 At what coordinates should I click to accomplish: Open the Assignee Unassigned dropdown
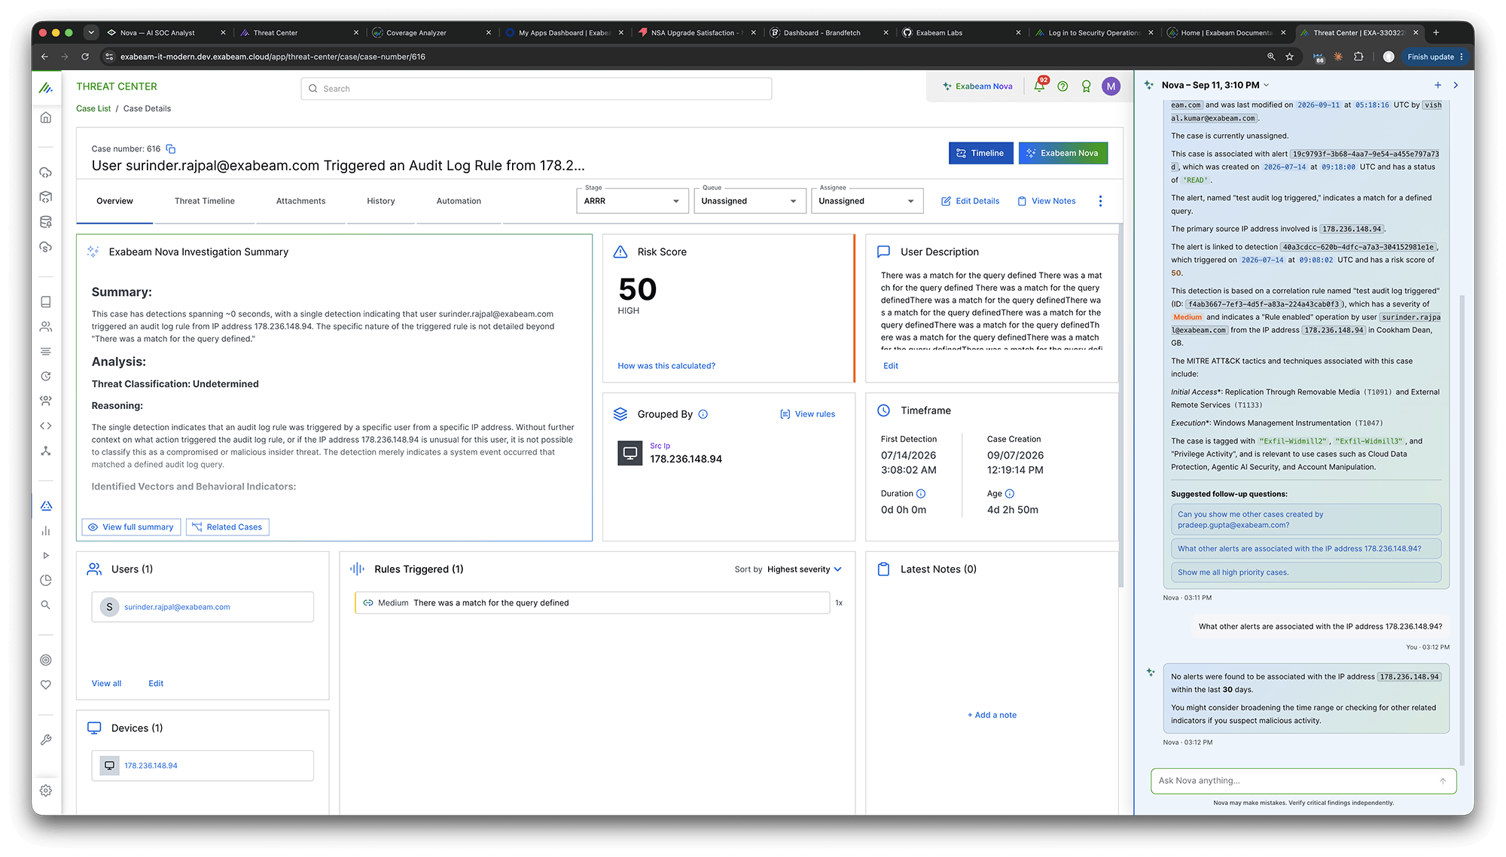click(x=867, y=201)
